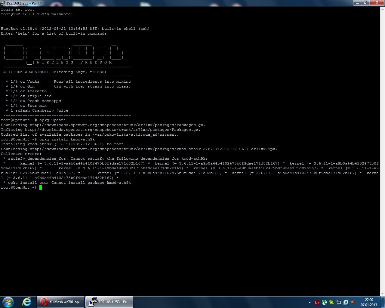Click the 'Inflating ...Packages.gz' line
The width and height of the screenshot is (385, 308).
(101, 130)
